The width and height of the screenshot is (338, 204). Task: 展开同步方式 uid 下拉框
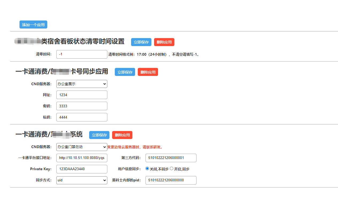pyautogui.click(x=82, y=180)
